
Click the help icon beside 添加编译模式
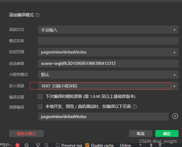tap(37, 15)
